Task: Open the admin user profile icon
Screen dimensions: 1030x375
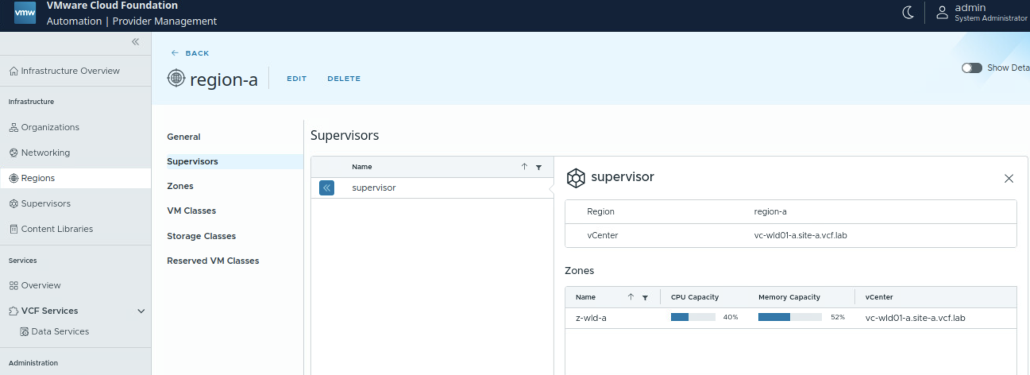Action: [941, 13]
